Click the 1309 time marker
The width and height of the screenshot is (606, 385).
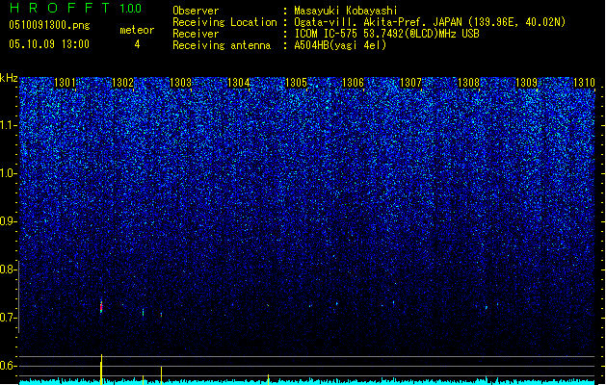pos(526,83)
